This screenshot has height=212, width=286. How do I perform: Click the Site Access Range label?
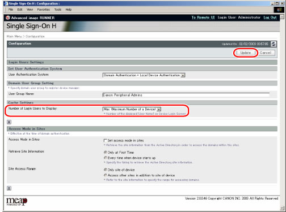[x=22, y=169]
